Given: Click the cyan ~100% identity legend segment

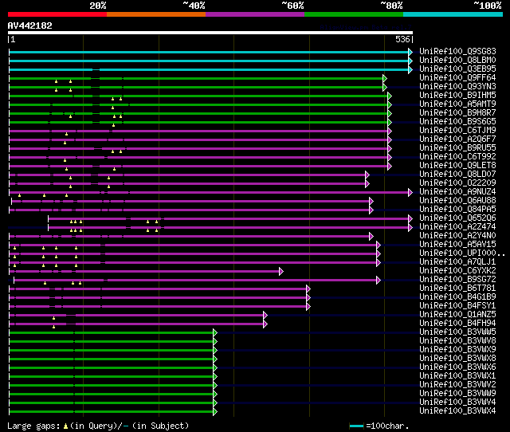Looking at the screenshot, I should [453, 14].
